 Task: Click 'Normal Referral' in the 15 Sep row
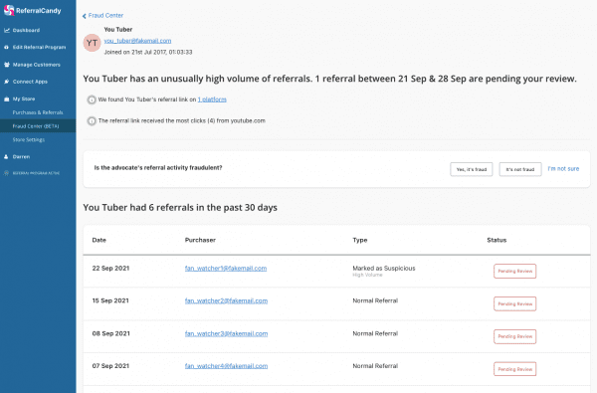point(375,300)
